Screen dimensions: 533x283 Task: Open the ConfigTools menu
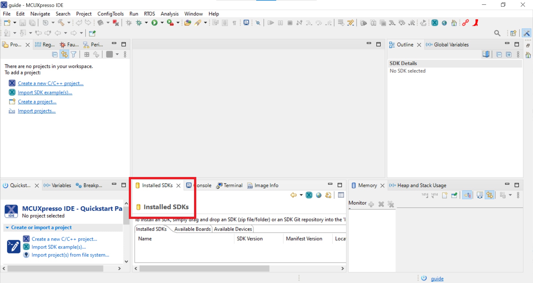110,14
